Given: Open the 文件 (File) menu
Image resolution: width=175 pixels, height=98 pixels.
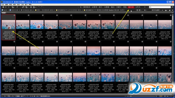Looking at the screenshot, I should point(3,5).
